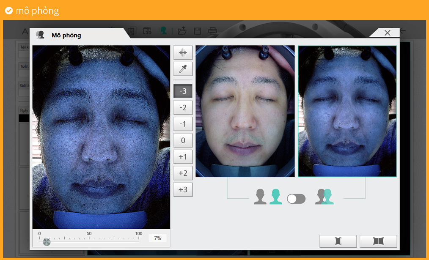Viewport: 429px width, 260px height.
Task: Click the overlapping faces overlay icon
Action: click(x=324, y=197)
